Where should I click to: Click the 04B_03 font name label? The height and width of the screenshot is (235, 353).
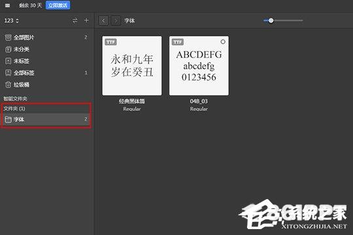pyautogui.click(x=199, y=101)
